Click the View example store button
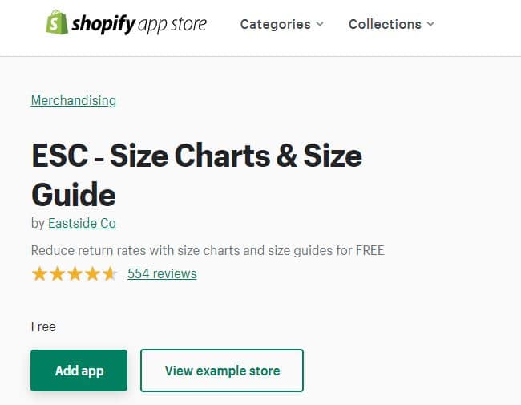Screen dimensions: 521x405 tap(222, 371)
